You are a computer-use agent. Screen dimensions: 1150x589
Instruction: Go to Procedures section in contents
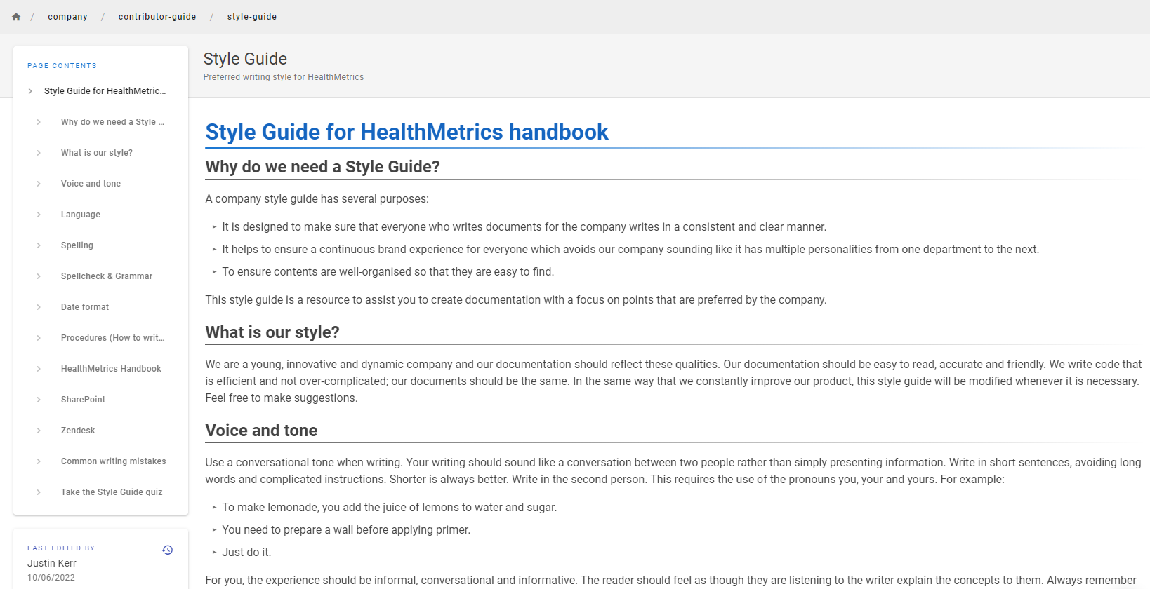click(x=112, y=338)
